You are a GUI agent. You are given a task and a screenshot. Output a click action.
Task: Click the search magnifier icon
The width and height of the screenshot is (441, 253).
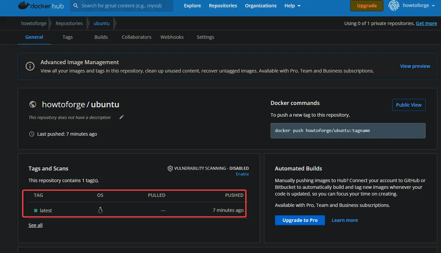[75, 6]
